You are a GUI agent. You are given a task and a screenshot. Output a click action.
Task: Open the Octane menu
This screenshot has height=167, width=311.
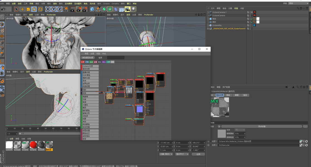click(106, 4)
